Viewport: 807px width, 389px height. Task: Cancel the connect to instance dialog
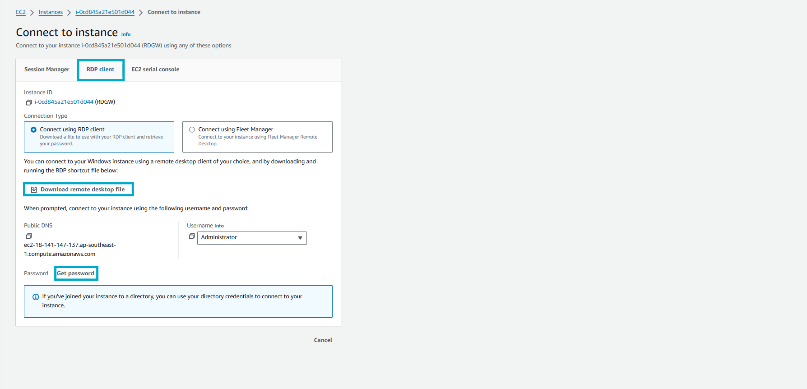tap(323, 340)
